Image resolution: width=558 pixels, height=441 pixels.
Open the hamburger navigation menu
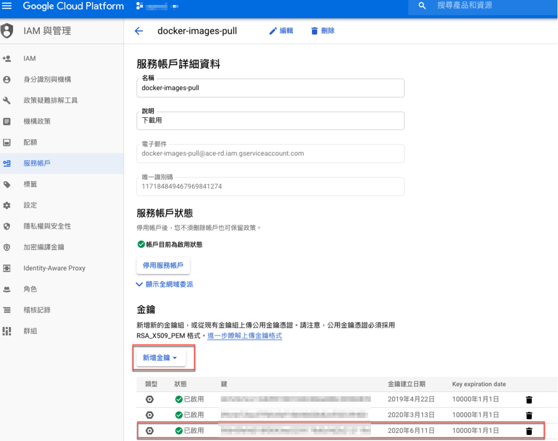[7, 5]
